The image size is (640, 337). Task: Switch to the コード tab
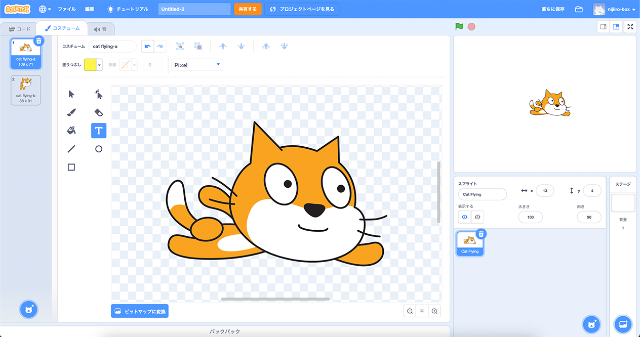(20, 29)
